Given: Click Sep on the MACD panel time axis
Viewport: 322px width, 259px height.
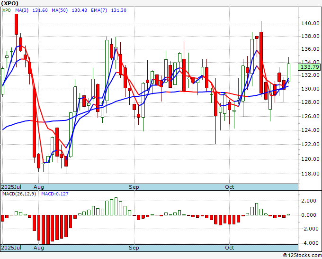Looking at the screenshot, I should [x=134, y=248].
